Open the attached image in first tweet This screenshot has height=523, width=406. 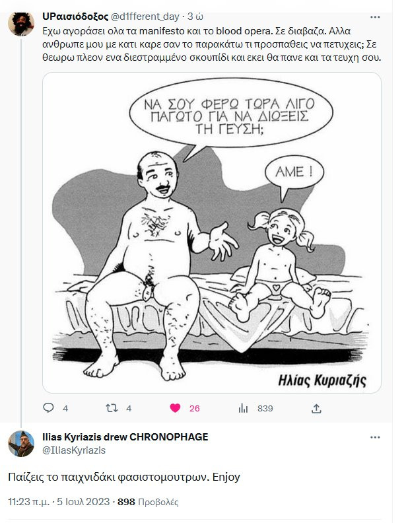tap(211, 231)
